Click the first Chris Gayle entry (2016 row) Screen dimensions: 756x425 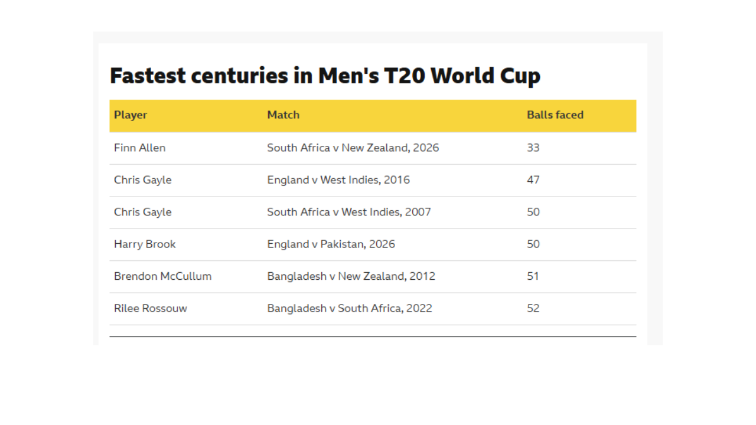(x=142, y=180)
